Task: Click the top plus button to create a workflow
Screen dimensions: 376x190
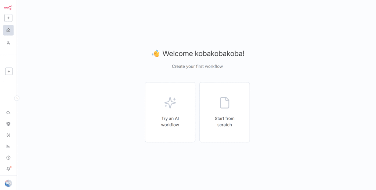Action: tap(8, 18)
